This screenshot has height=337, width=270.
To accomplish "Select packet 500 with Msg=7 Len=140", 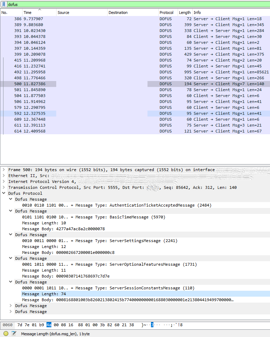I will tap(135, 84).
